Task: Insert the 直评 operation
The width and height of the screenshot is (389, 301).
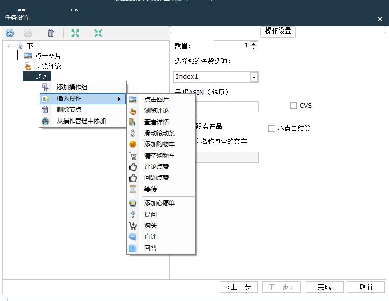Action: tap(161, 237)
